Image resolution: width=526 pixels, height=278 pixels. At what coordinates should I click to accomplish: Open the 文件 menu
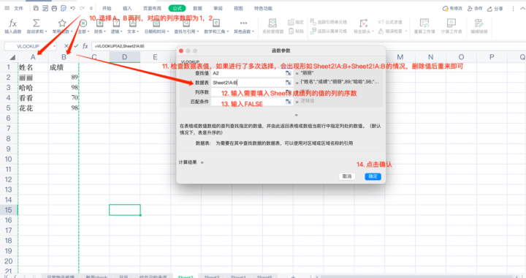click(18, 8)
